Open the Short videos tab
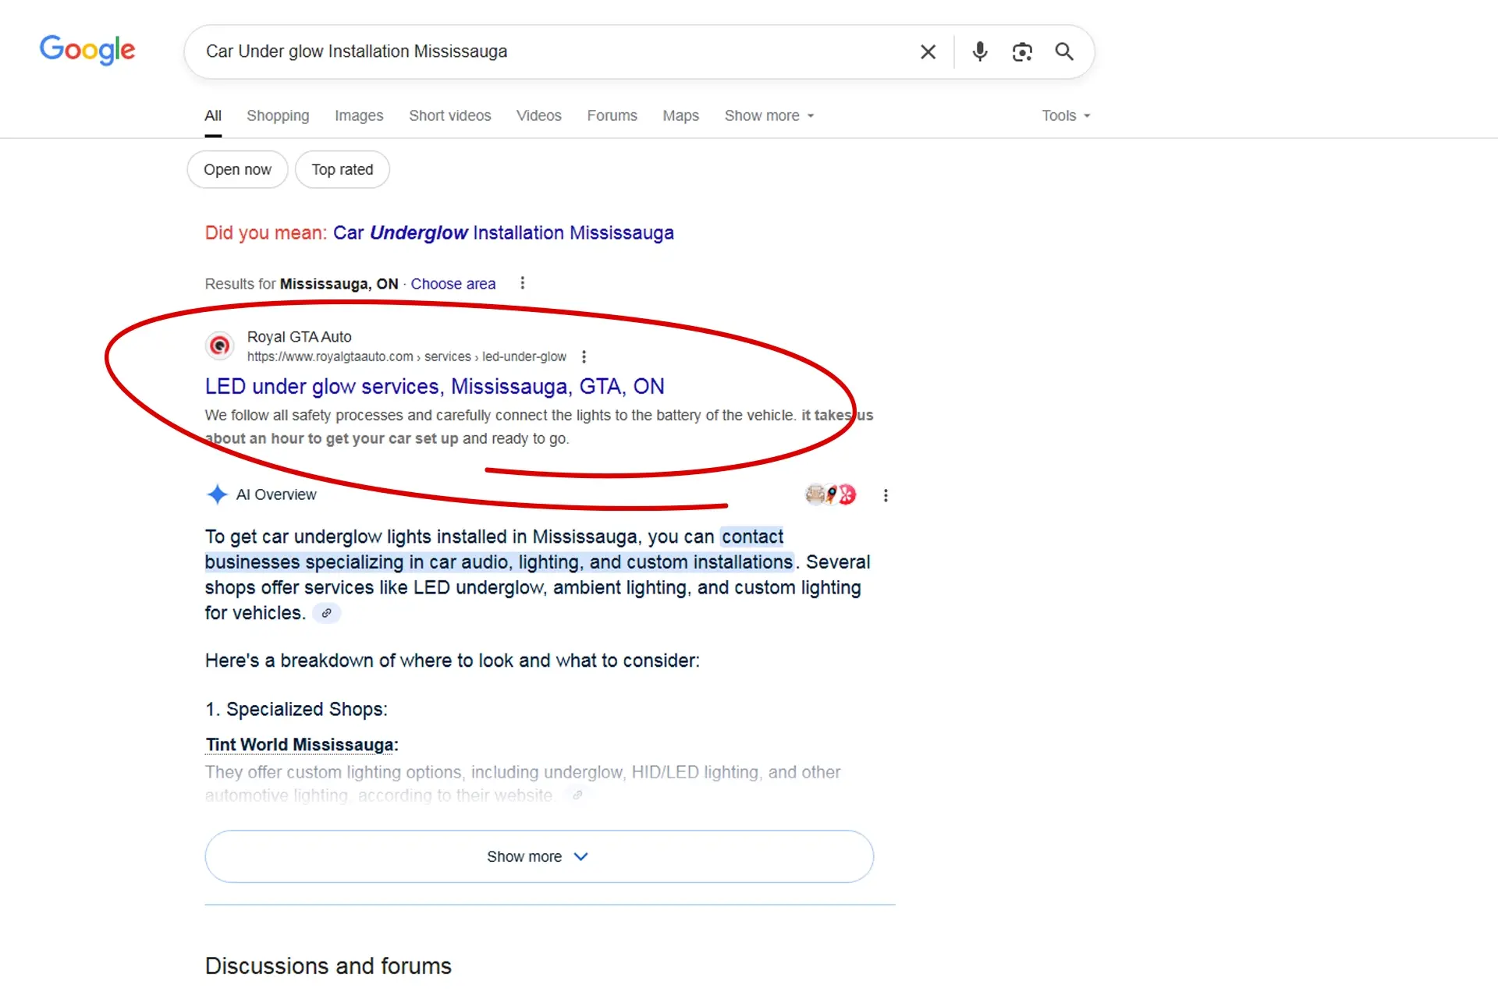This screenshot has width=1498, height=992. pyautogui.click(x=450, y=115)
